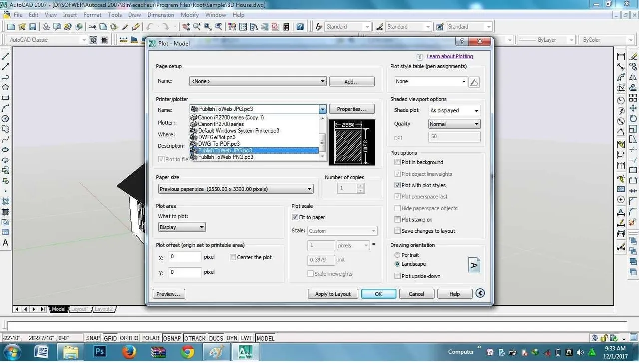This screenshot has width=639, height=363.
Task: Click the Help question mark toolbar icon
Action: click(300, 27)
